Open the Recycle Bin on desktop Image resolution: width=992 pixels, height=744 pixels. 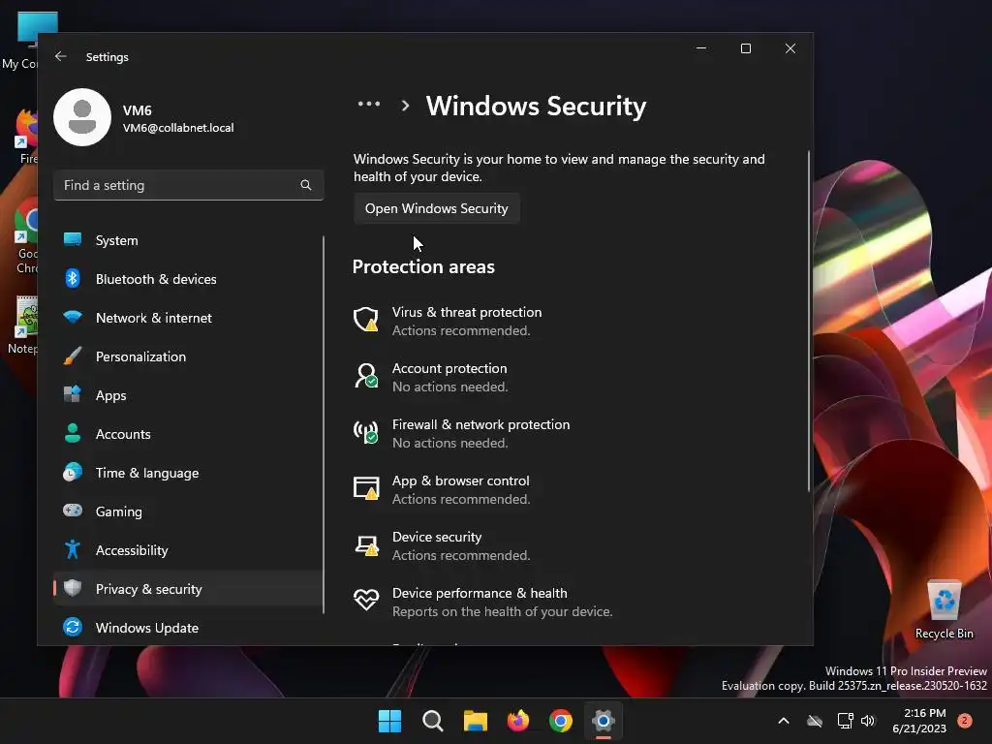944,610
